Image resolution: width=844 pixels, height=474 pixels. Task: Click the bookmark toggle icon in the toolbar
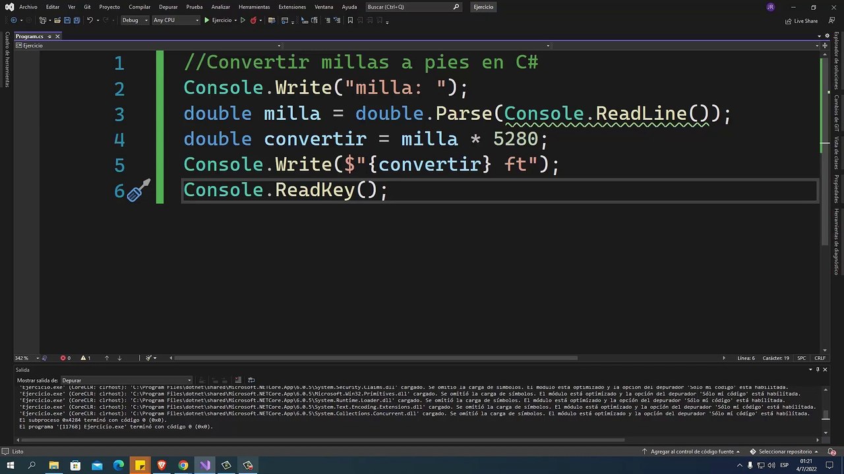[x=350, y=20]
